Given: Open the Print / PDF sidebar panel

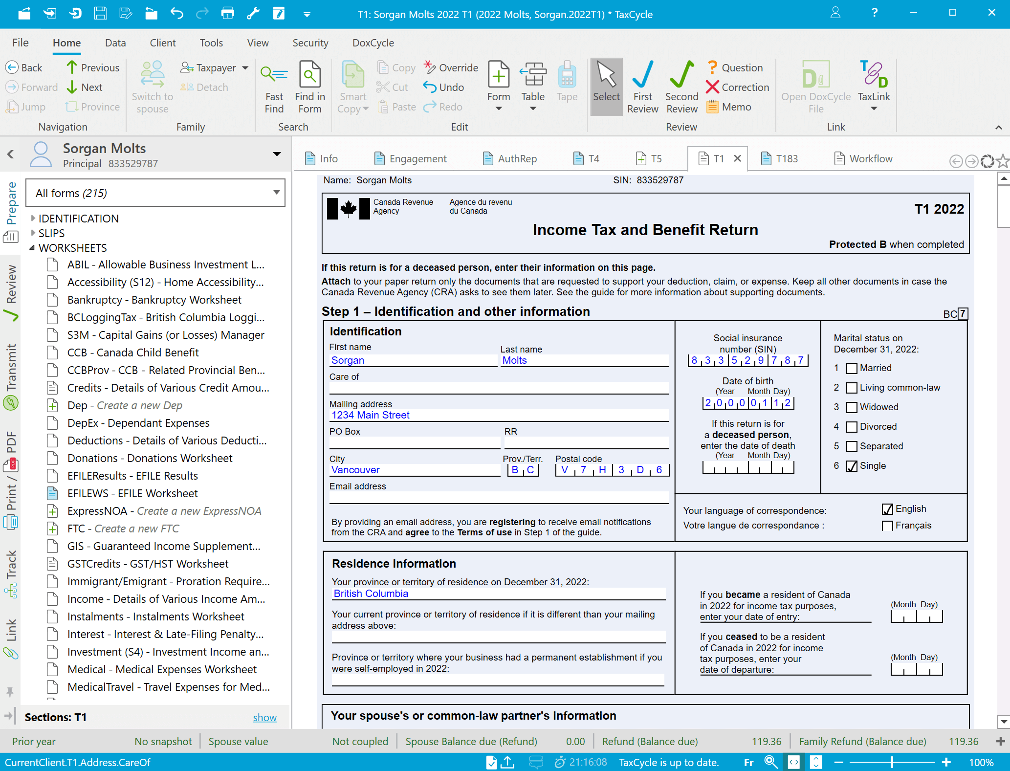Looking at the screenshot, I should (11, 480).
